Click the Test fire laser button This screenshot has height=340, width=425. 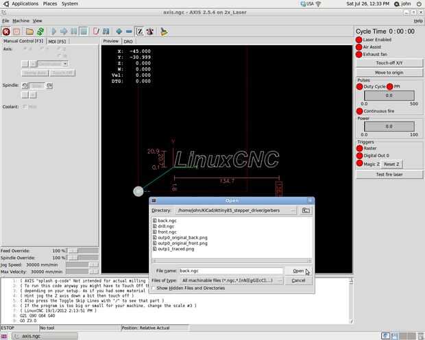389,174
